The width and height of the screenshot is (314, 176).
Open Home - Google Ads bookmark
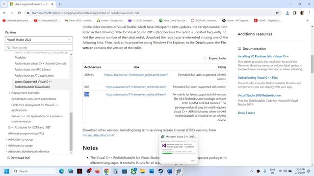110,21
